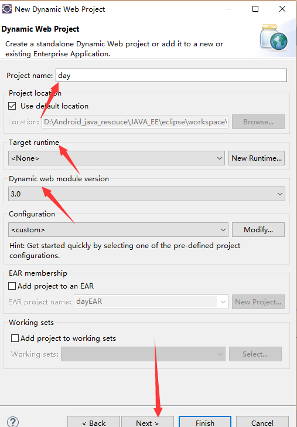Screen dimensions: 297x427
Task: Click the < Back button
Action: click(x=94, y=422)
